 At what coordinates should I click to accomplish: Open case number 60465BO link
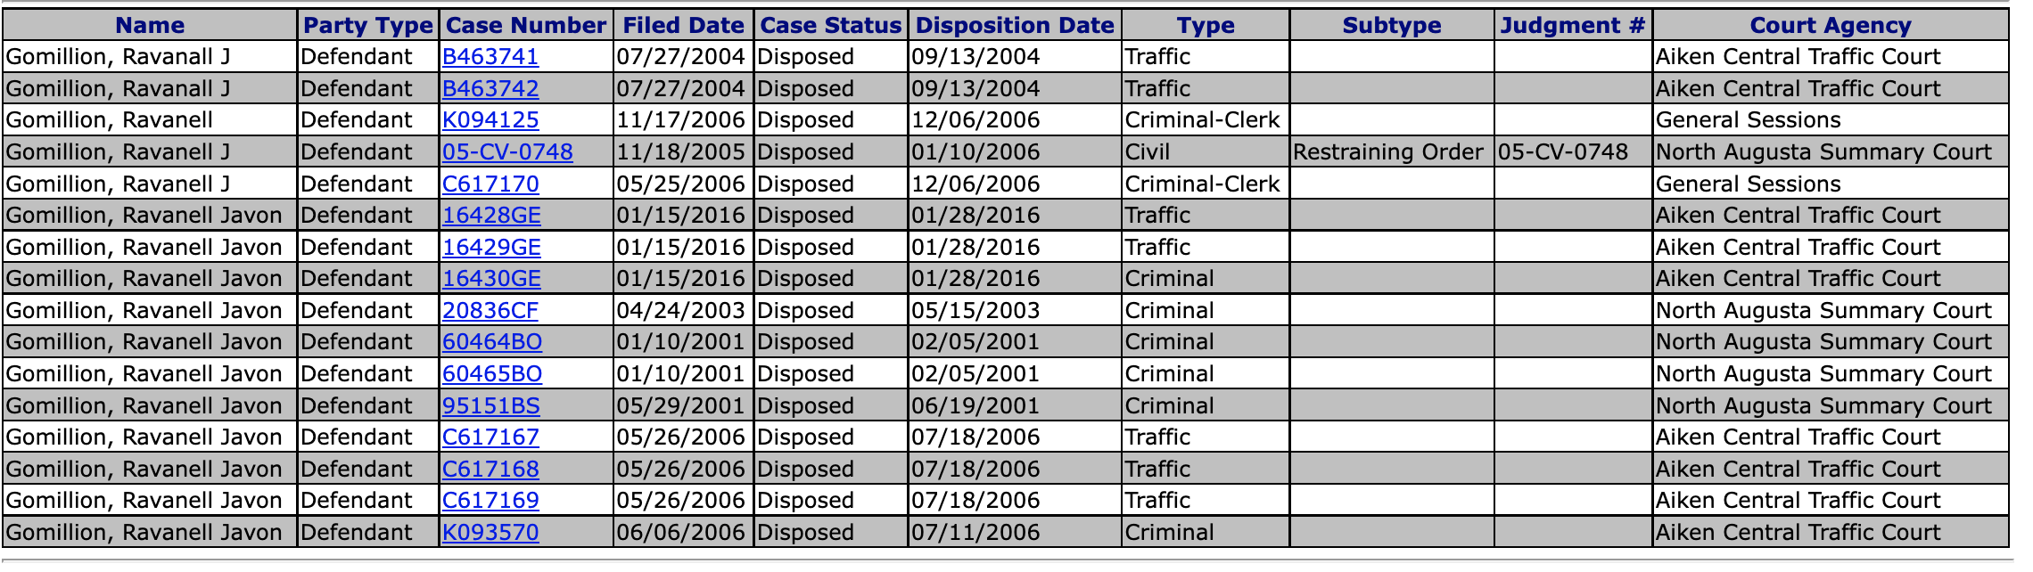pos(492,374)
